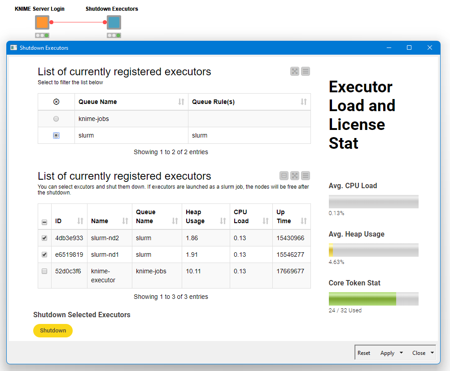
Task: Click the Avg. CPU Load progress bar
Action: tap(374, 202)
